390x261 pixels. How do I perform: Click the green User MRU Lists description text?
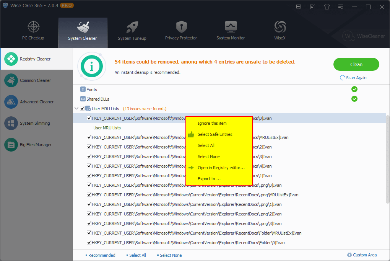click(x=107, y=128)
